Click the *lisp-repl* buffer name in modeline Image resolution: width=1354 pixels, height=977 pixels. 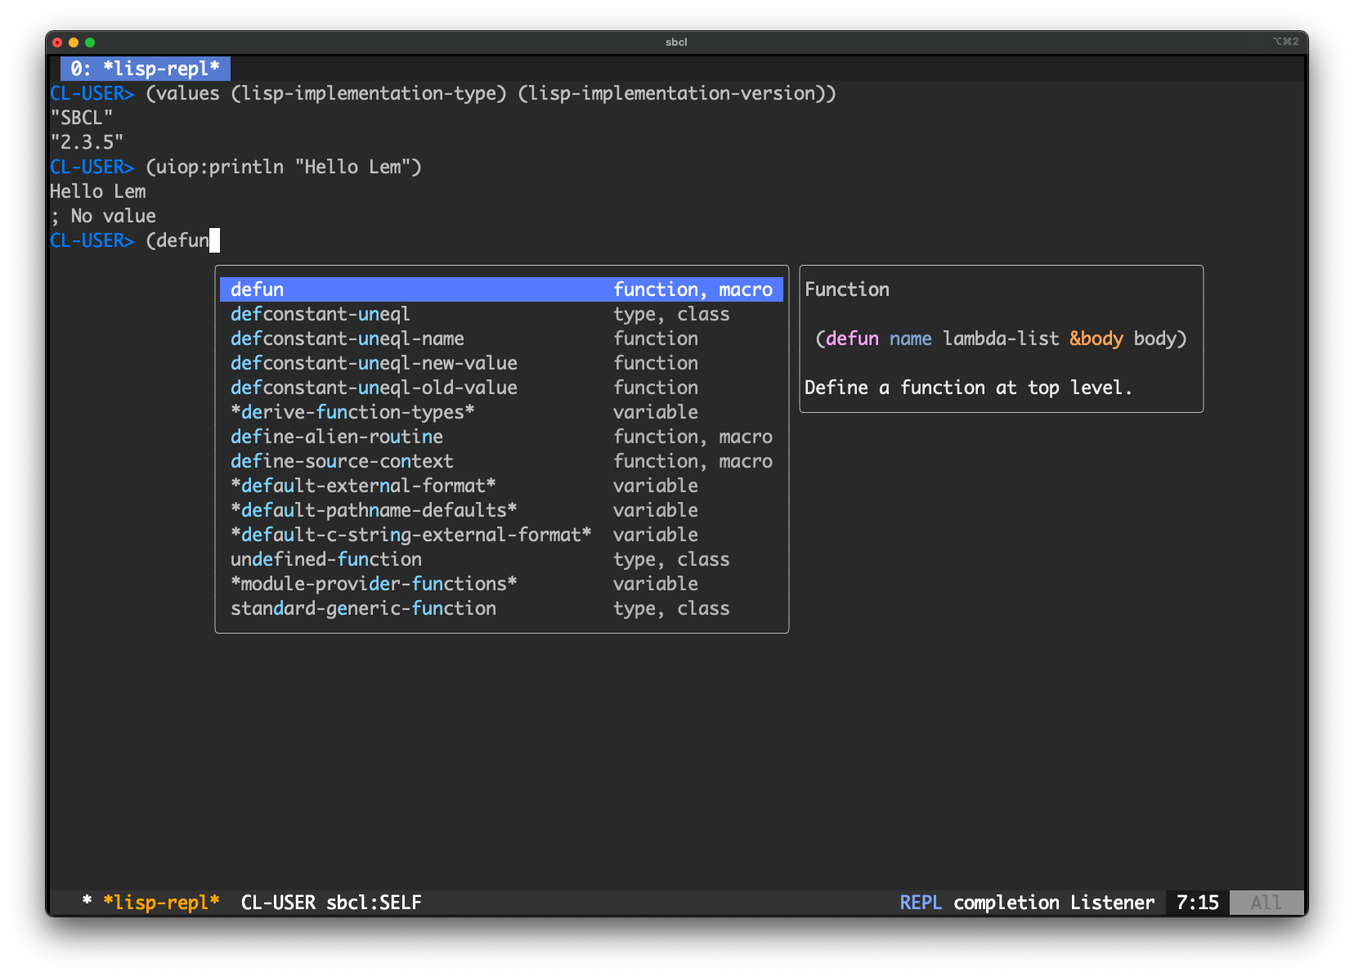click(x=161, y=903)
